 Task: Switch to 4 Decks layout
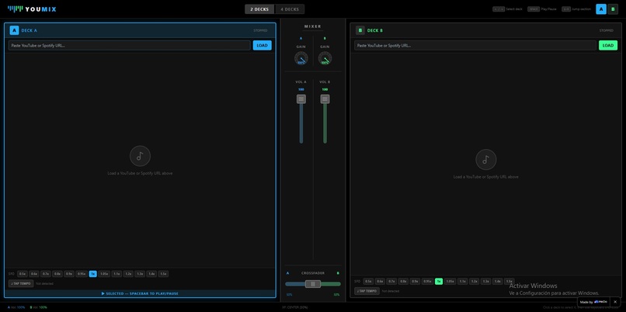click(290, 9)
